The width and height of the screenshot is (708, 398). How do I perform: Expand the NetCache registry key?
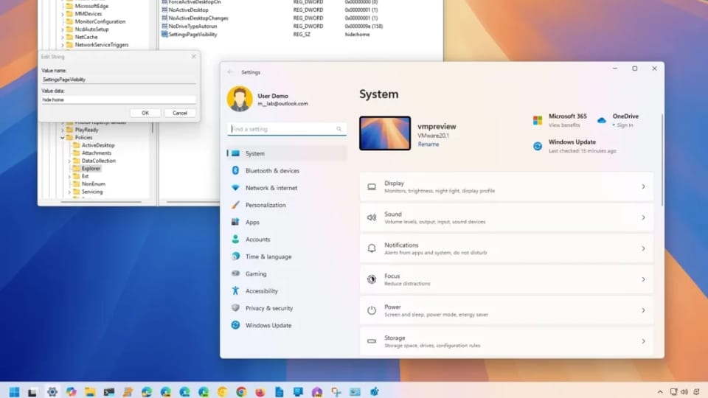click(x=62, y=37)
